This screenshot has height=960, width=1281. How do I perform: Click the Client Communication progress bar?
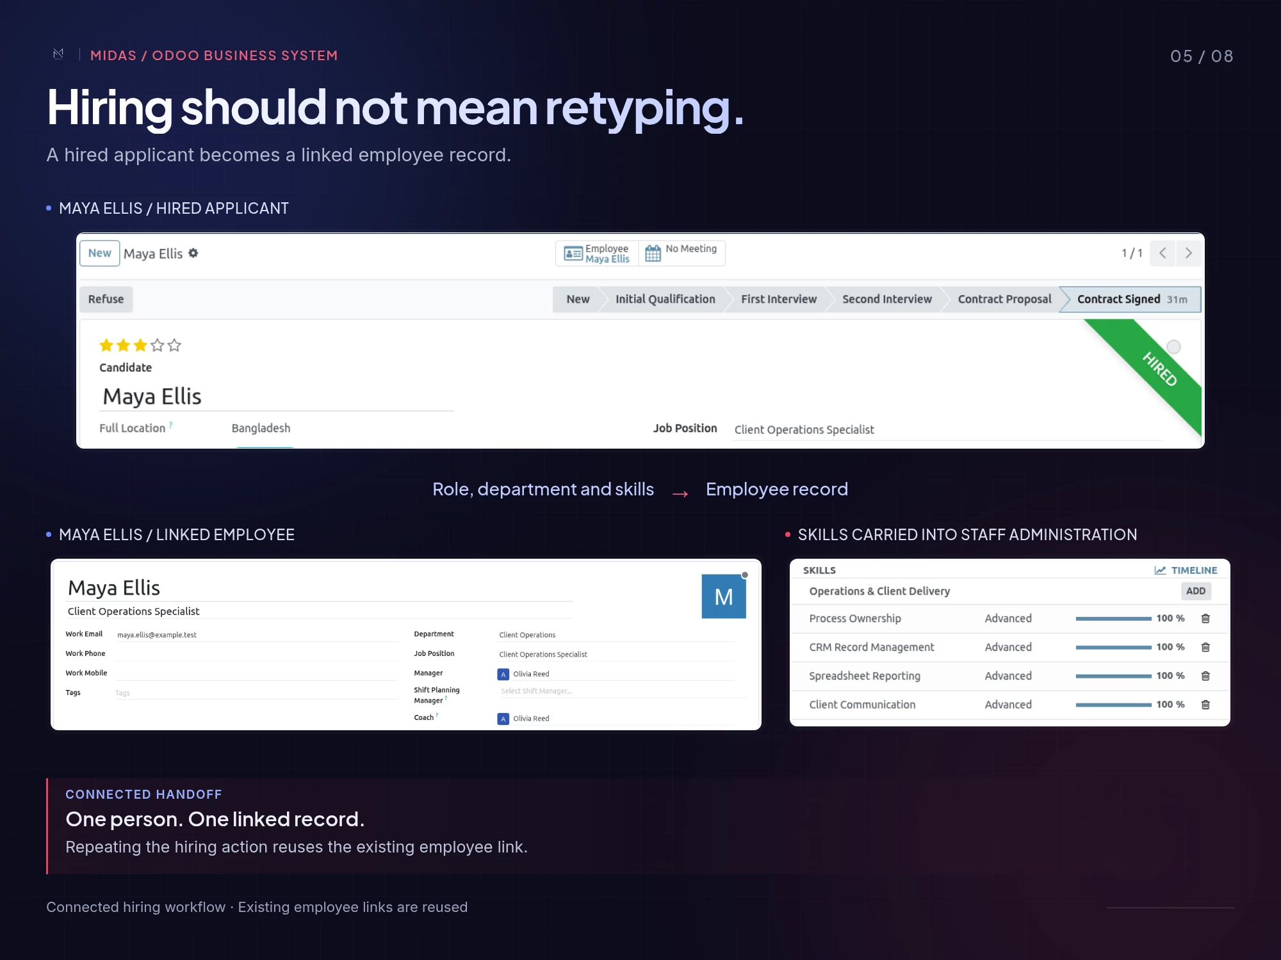pos(1113,705)
